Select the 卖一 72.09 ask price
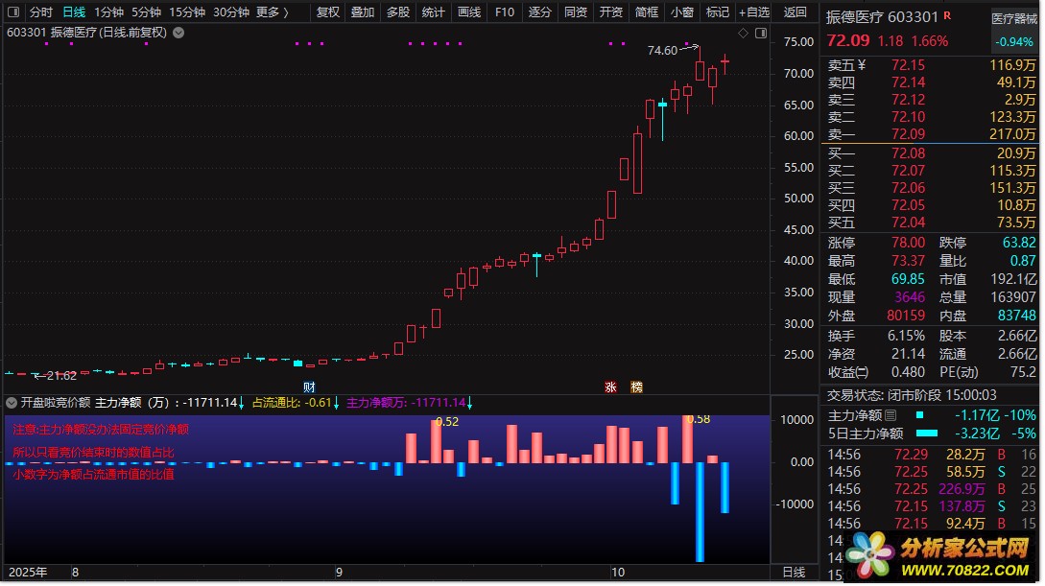1045x586 pixels. 909,134
